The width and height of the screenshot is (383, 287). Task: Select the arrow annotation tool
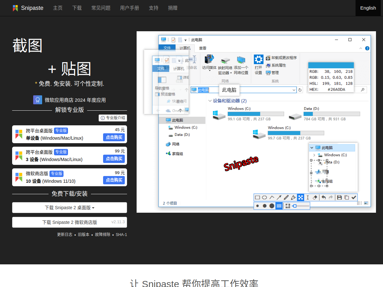click(x=279, y=197)
